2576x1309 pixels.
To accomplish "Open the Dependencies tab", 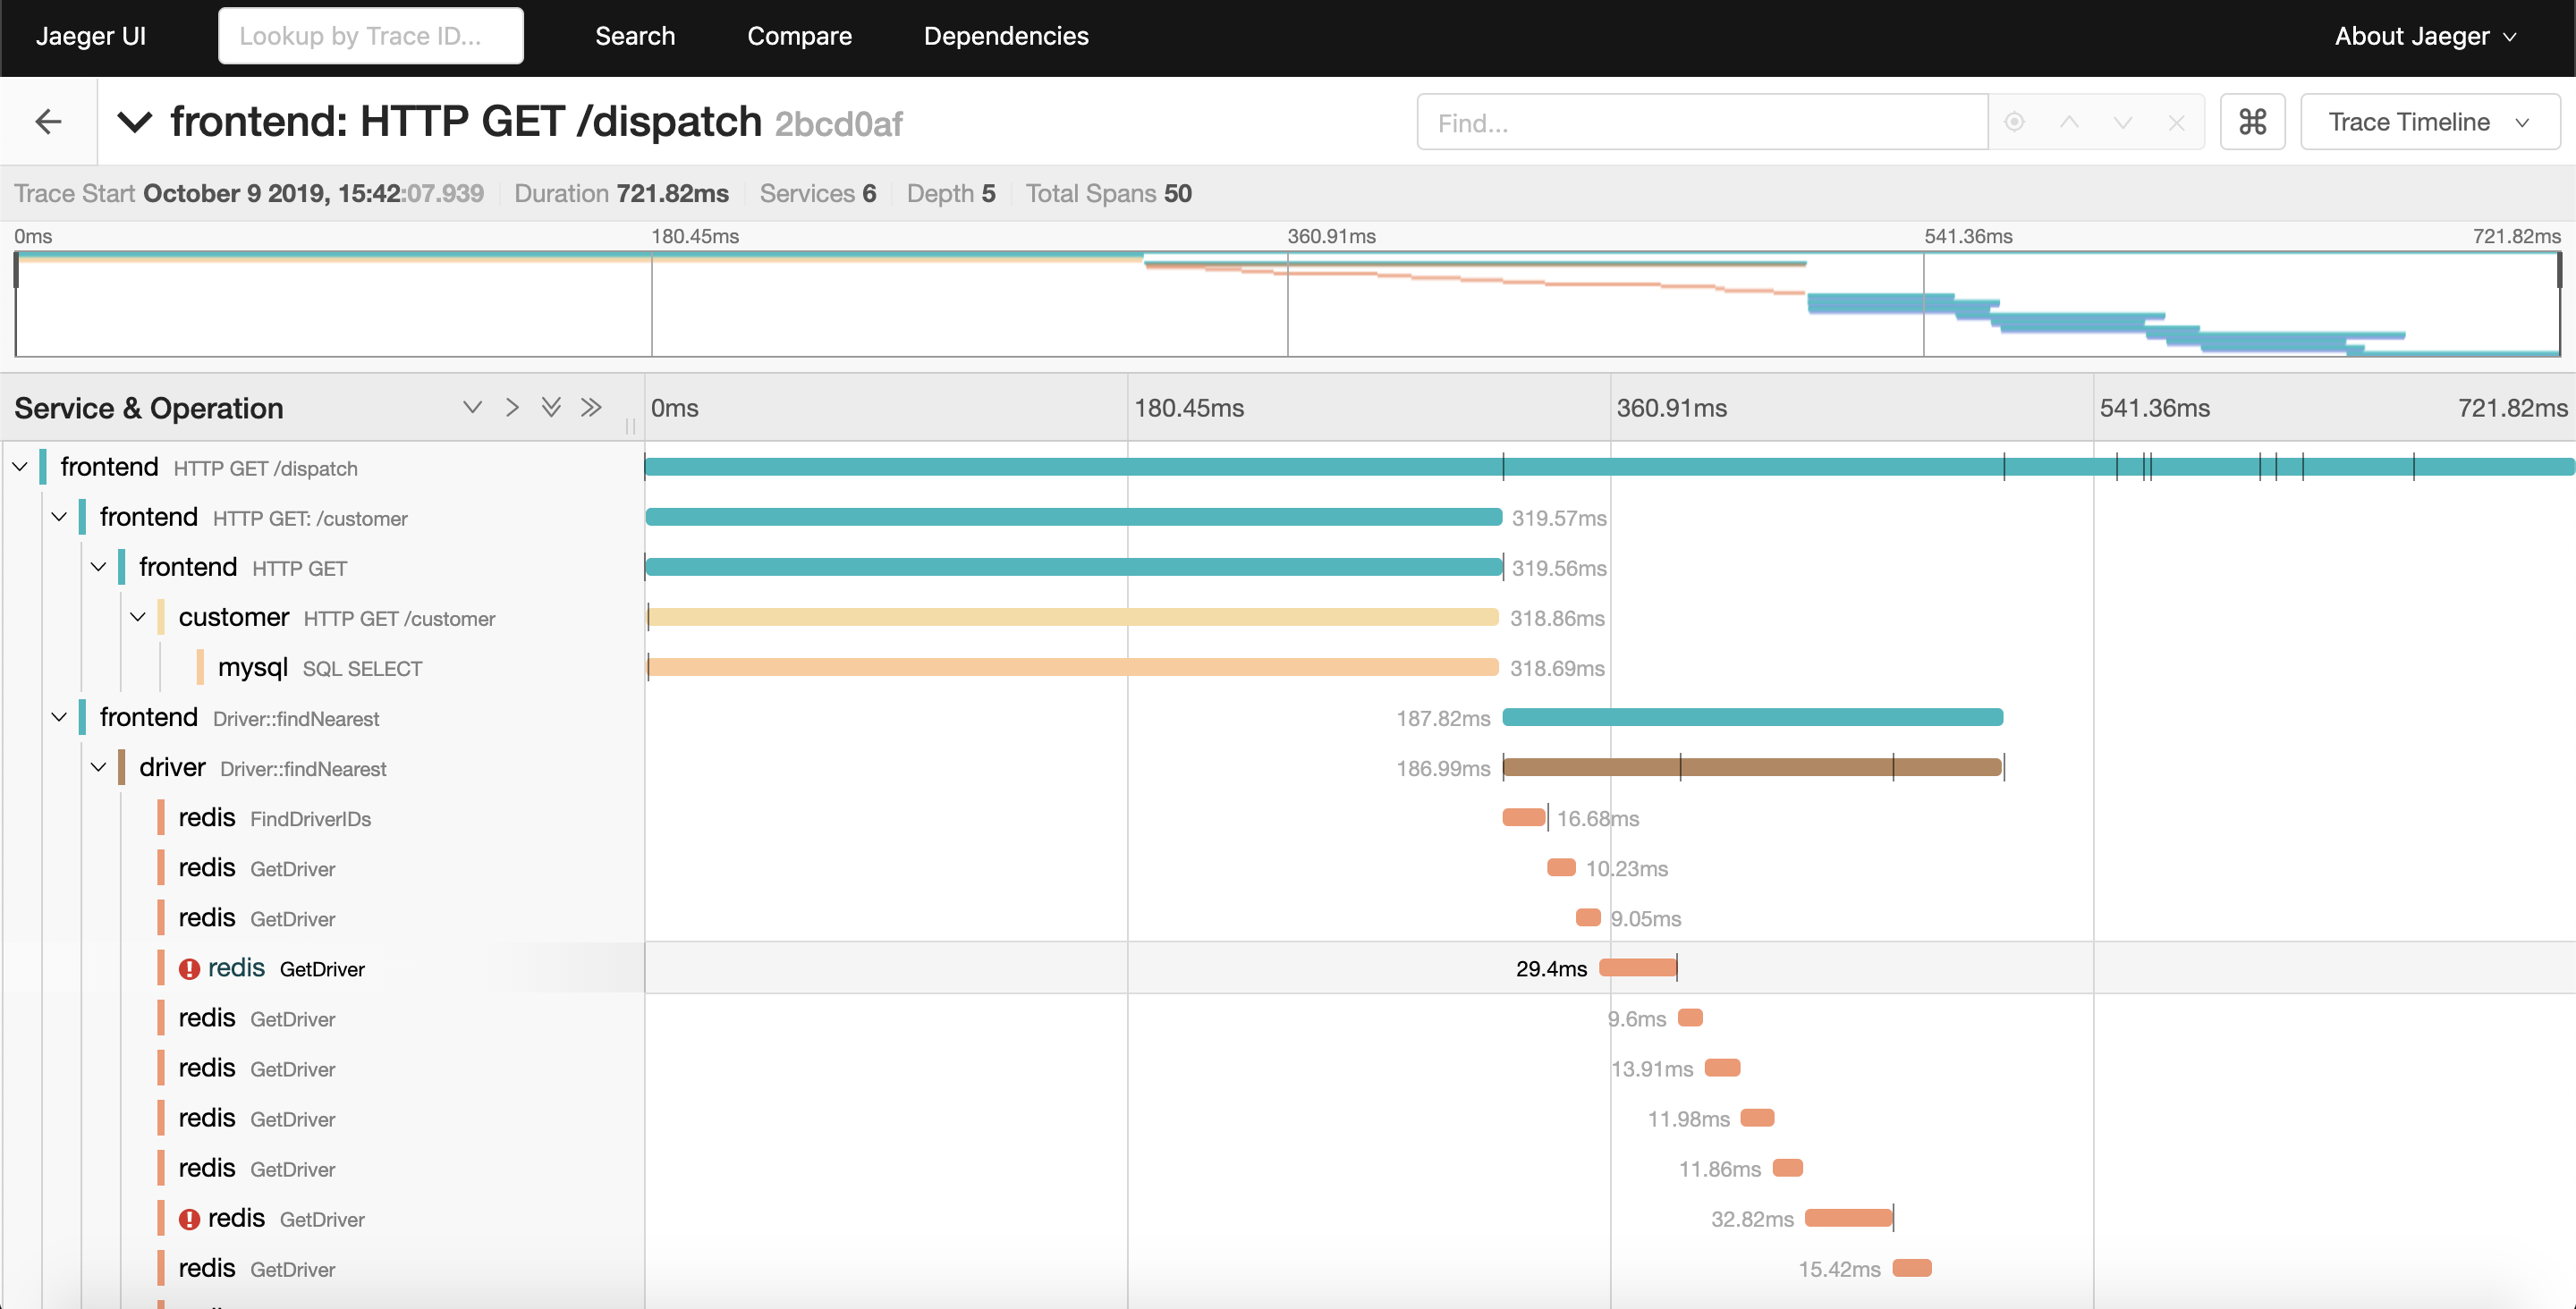I will [x=1005, y=36].
